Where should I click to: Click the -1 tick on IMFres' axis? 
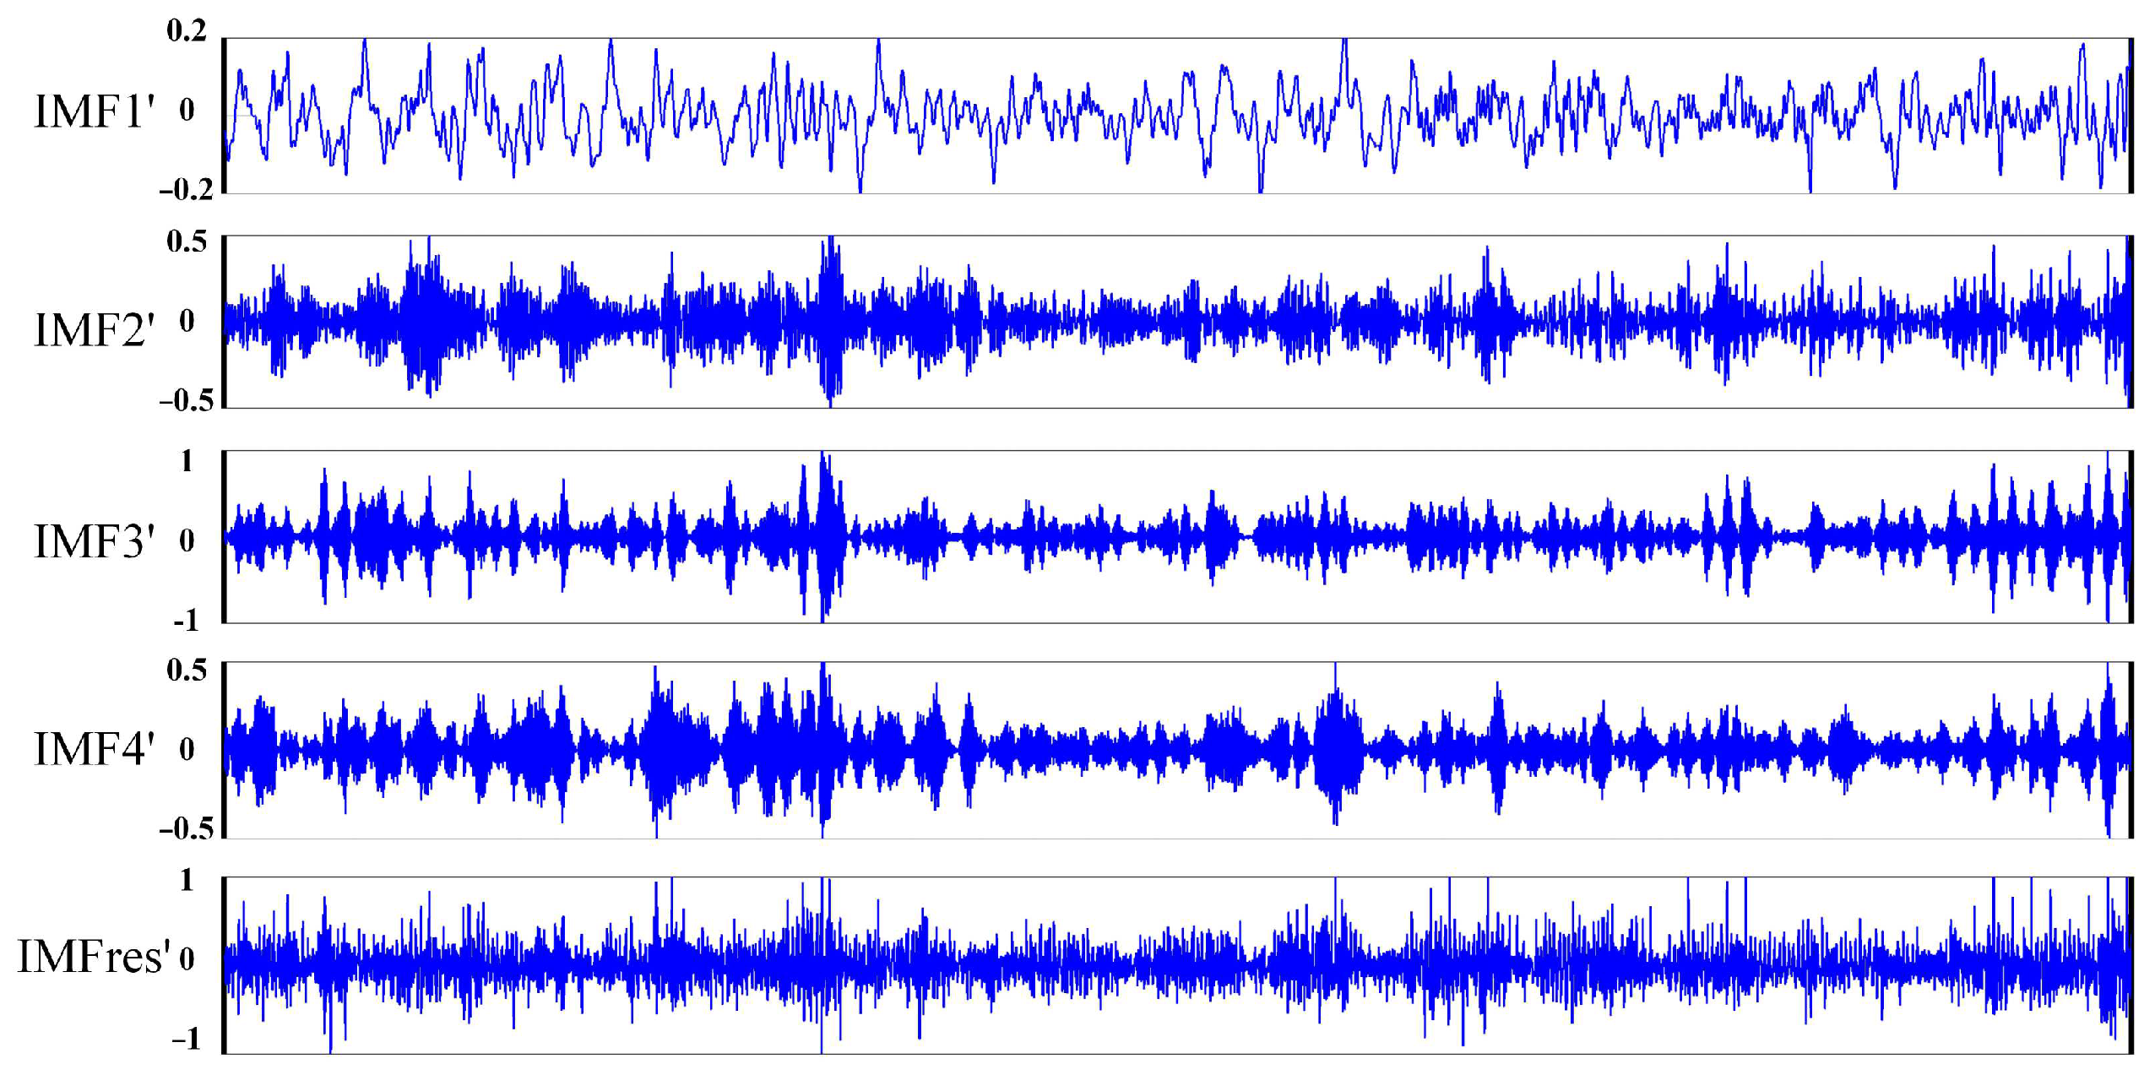pos(187,1039)
